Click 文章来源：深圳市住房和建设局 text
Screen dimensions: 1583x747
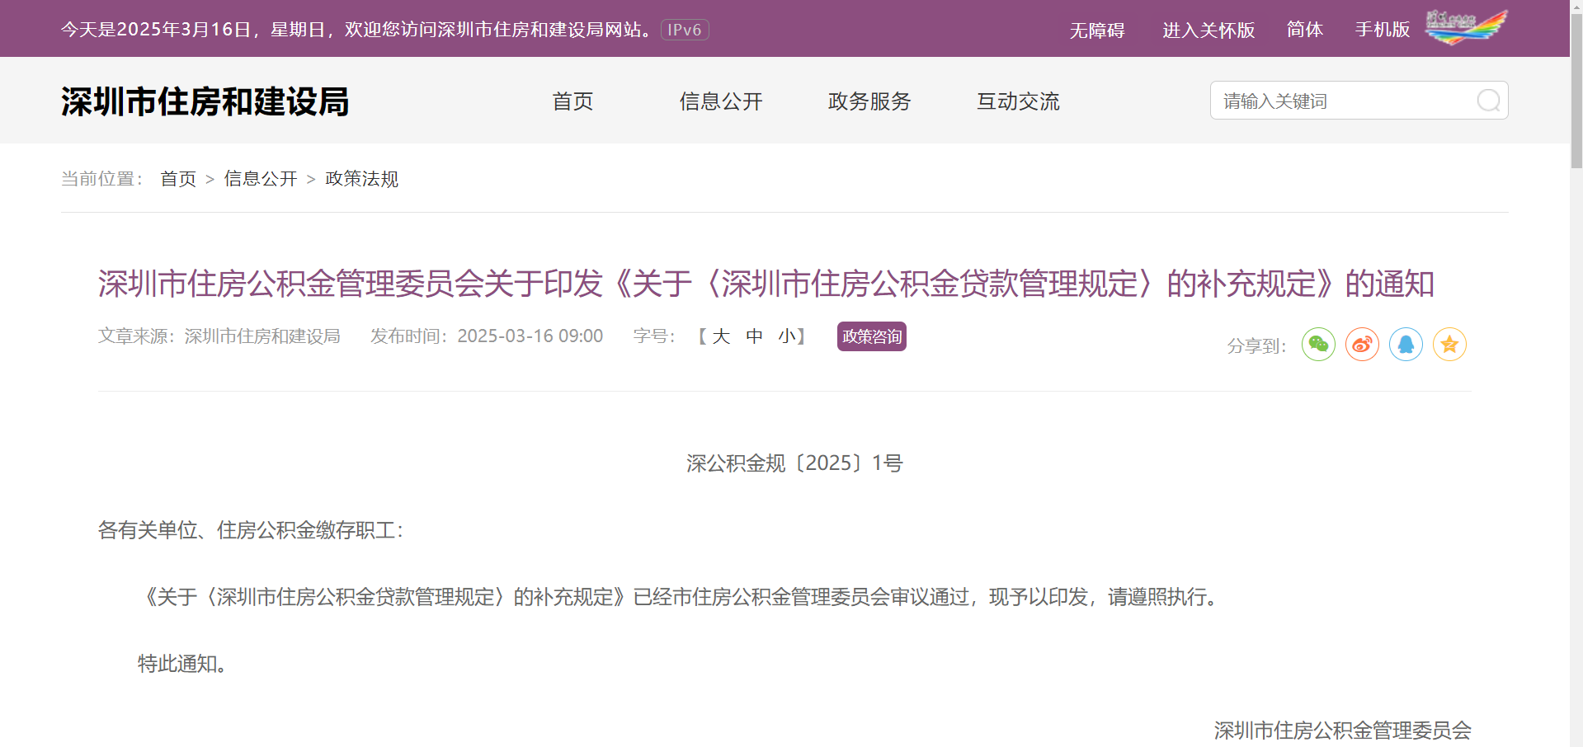coord(219,336)
